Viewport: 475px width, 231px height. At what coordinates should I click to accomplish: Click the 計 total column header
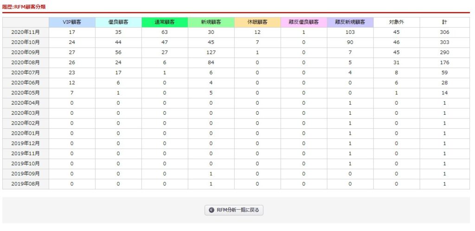445,22
